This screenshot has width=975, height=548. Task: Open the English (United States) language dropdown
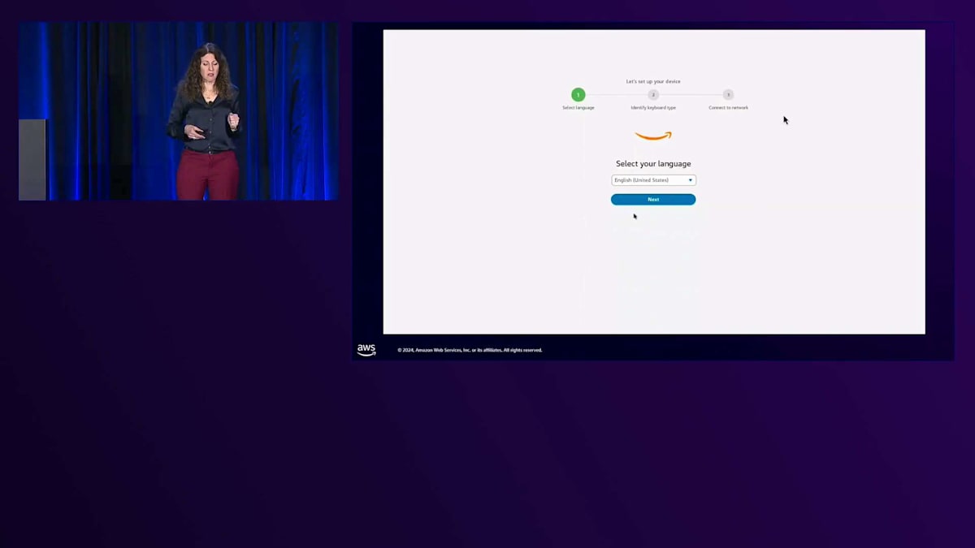(653, 180)
